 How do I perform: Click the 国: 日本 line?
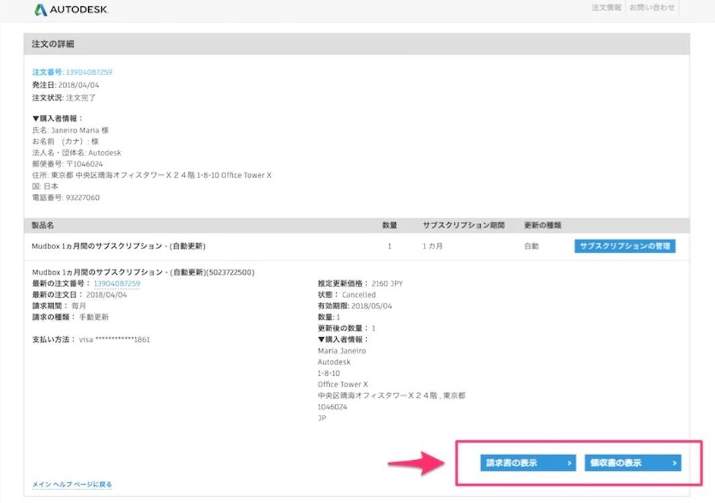[45, 187]
